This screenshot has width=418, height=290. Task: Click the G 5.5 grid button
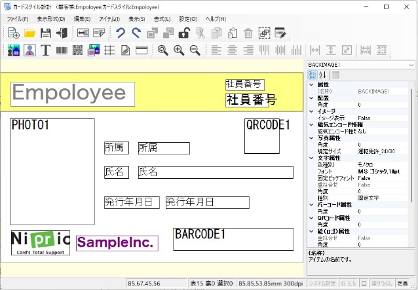click(349, 283)
